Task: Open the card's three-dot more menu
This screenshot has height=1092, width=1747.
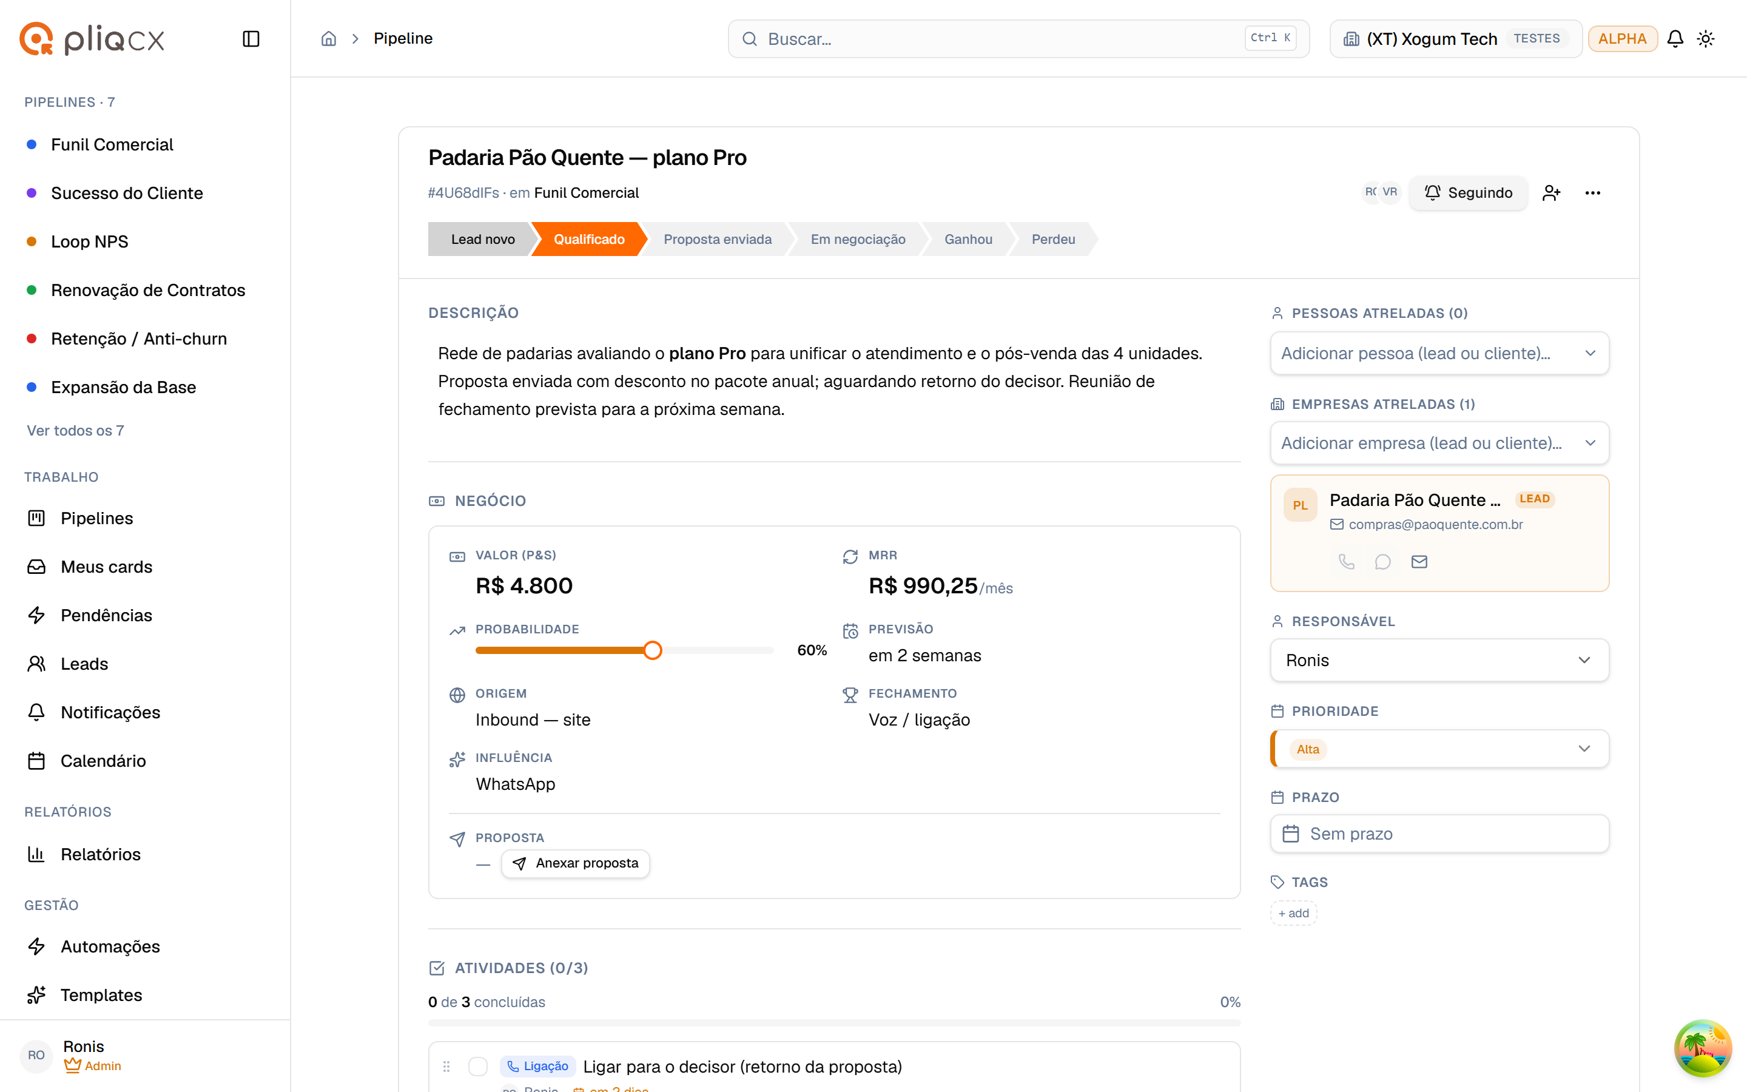Action: pyautogui.click(x=1592, y=193)
